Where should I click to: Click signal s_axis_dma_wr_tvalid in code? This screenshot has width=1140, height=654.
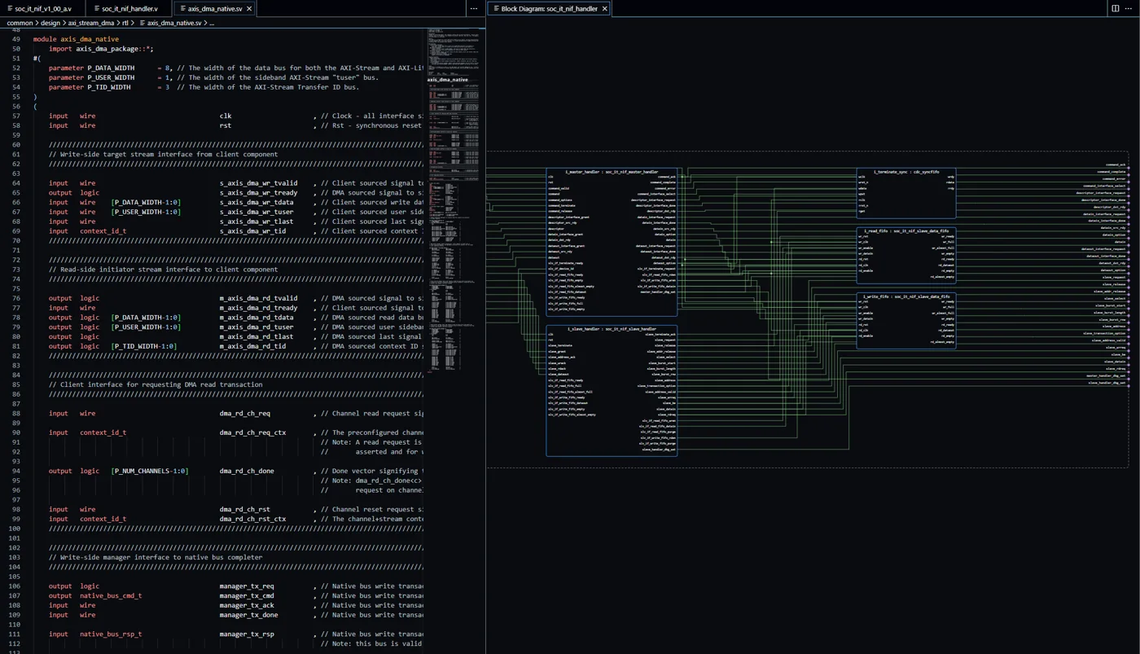point(258,183)
